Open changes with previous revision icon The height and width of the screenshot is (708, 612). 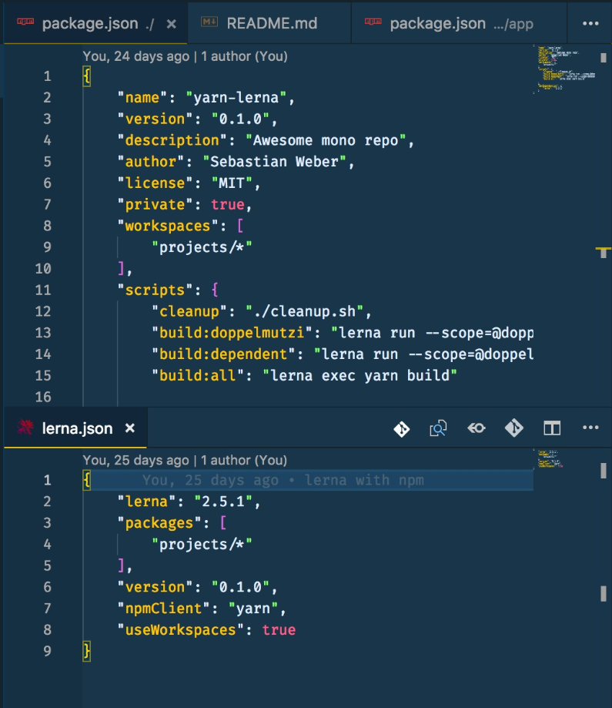click(x=401, y=428)
